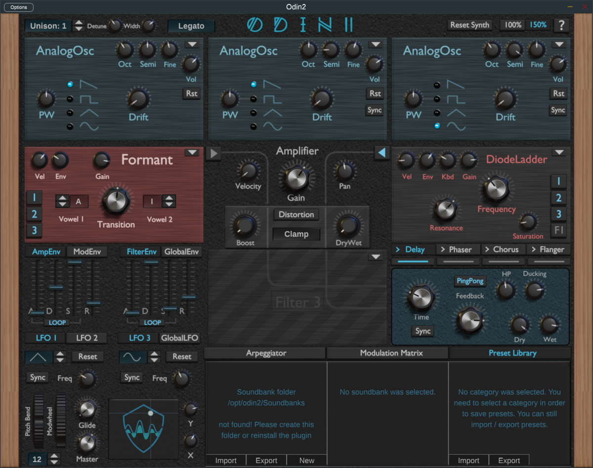Open the Arpeggiator tab
Viewport: 593px width, 468px height.
(x=266, y=353)
